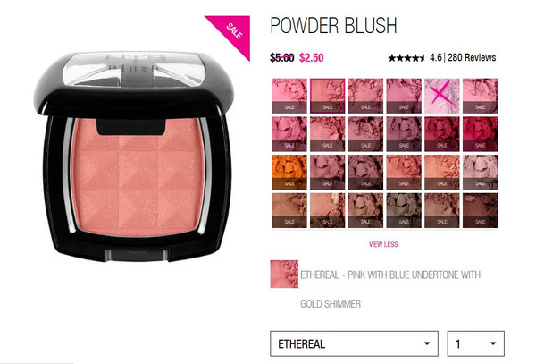Viewport: 536px width, 364px height.
Task: Click the pink SALE corner ribbon
Action: pos(233,32)
